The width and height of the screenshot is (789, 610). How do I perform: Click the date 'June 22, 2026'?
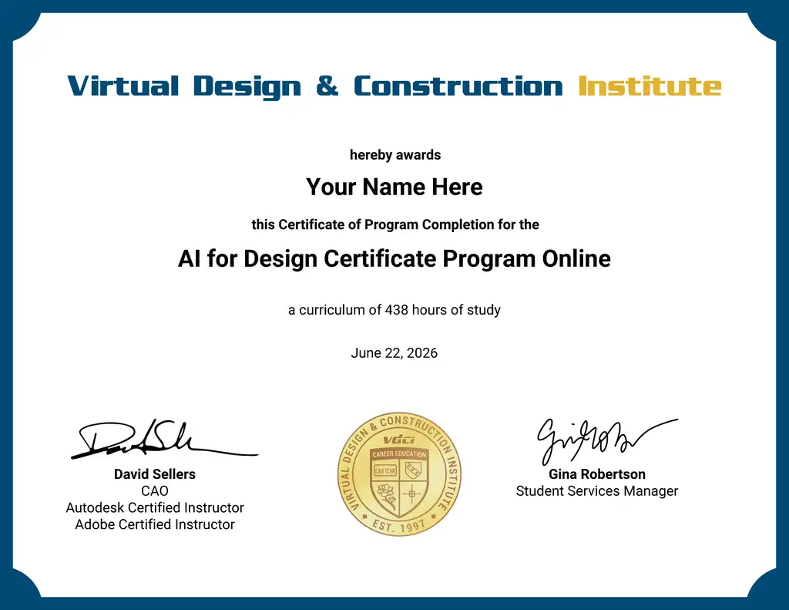point(394,353)
